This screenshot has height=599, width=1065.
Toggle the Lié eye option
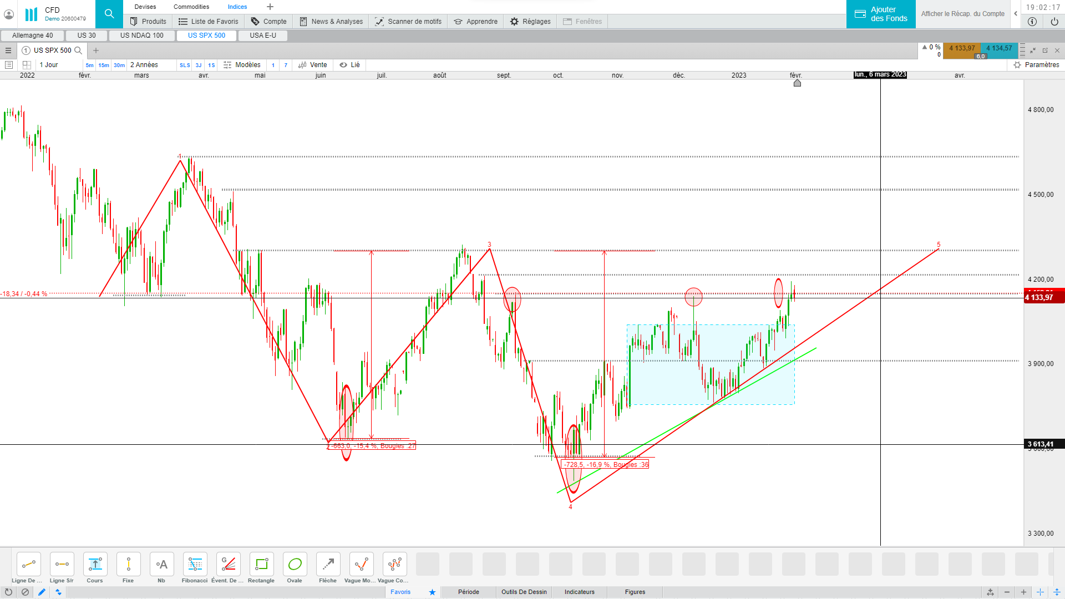[x=349, y=65]
